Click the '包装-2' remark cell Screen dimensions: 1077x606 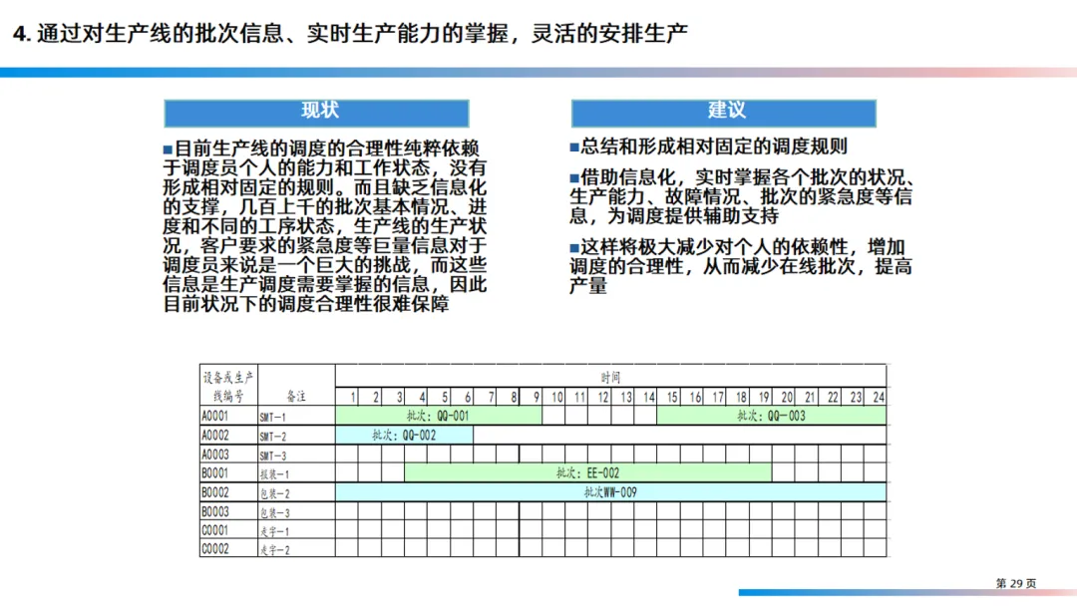coord(296,492)
